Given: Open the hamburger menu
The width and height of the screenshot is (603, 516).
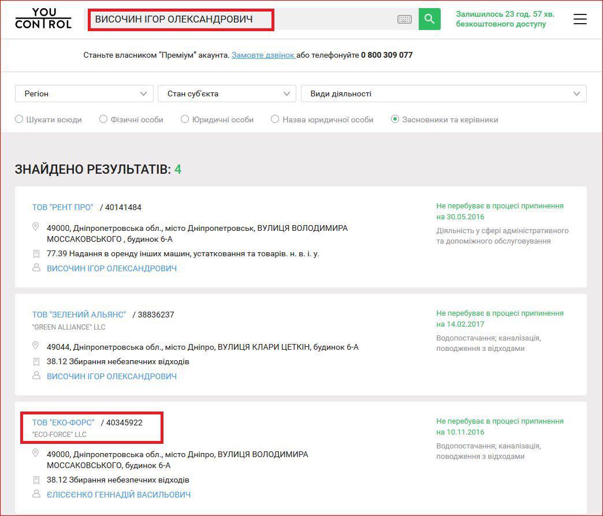Looking at the screenshot, I should coord(580,19).
